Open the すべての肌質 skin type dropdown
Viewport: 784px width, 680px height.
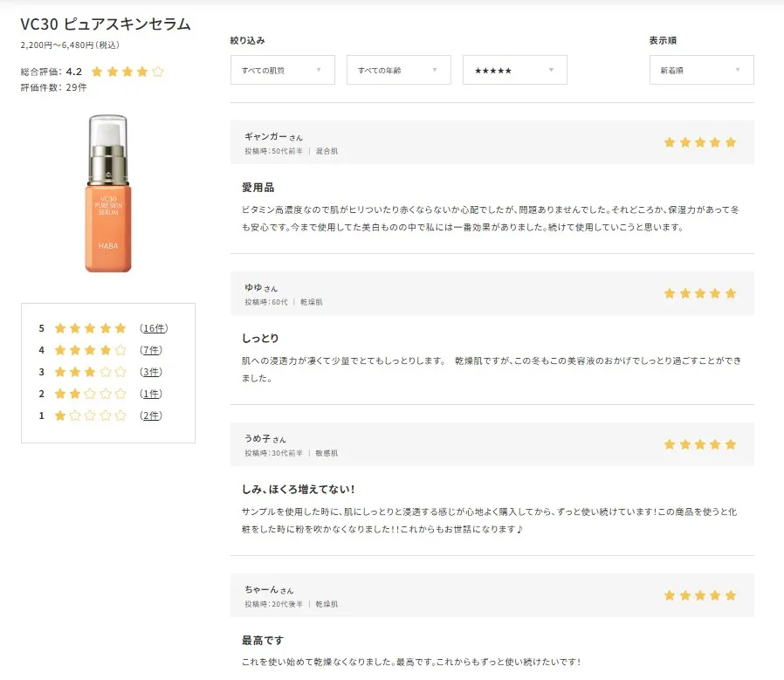coord(282,70)
